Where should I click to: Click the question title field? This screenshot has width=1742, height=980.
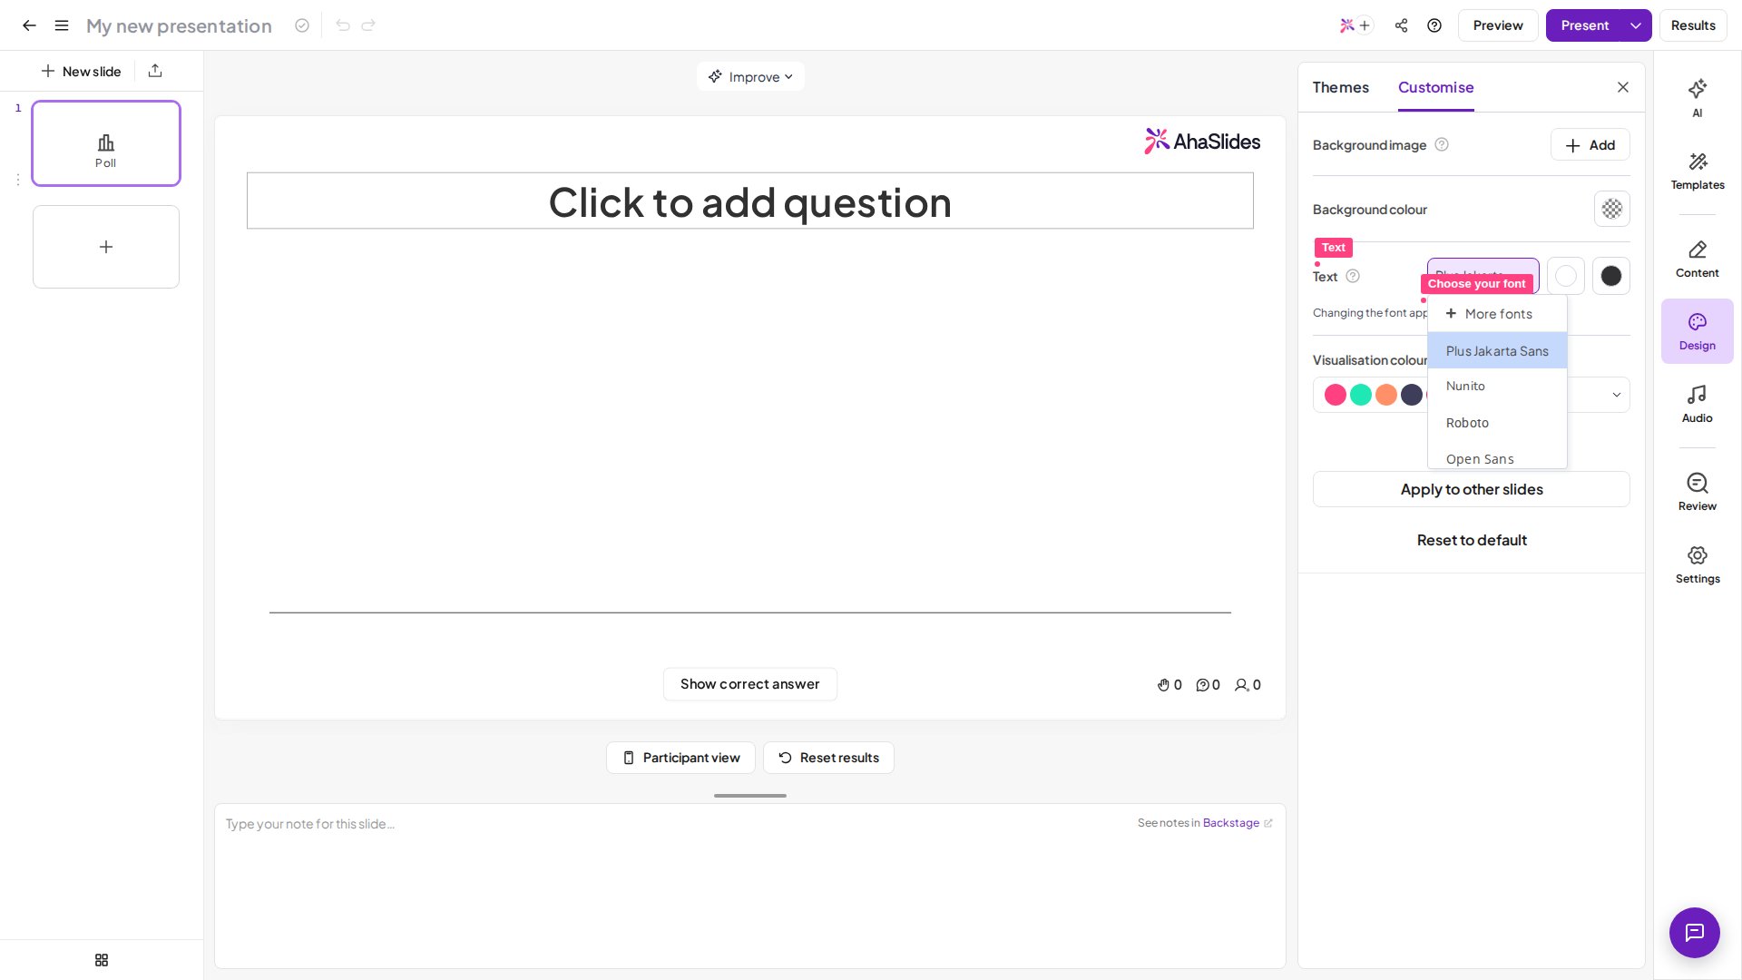click(750, 201)
